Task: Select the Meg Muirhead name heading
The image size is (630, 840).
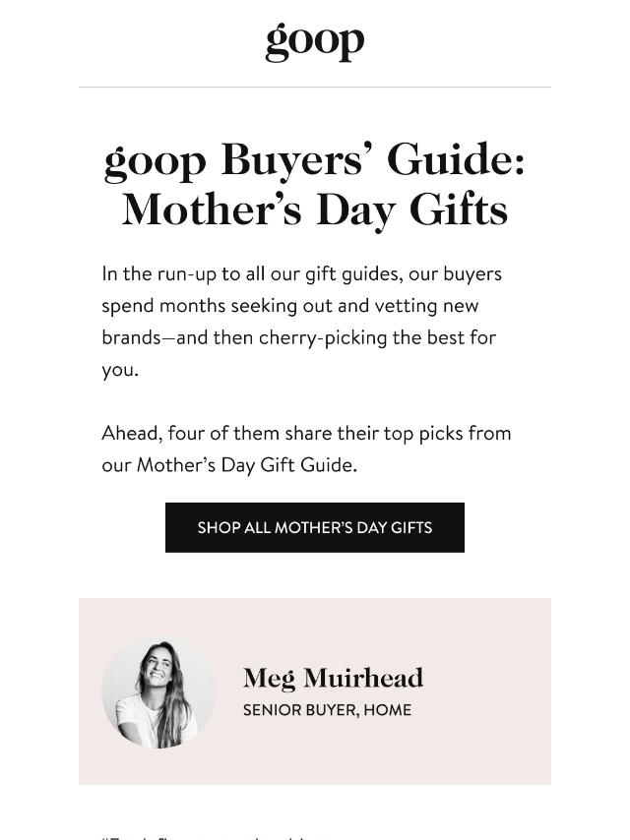Action: 333,679
